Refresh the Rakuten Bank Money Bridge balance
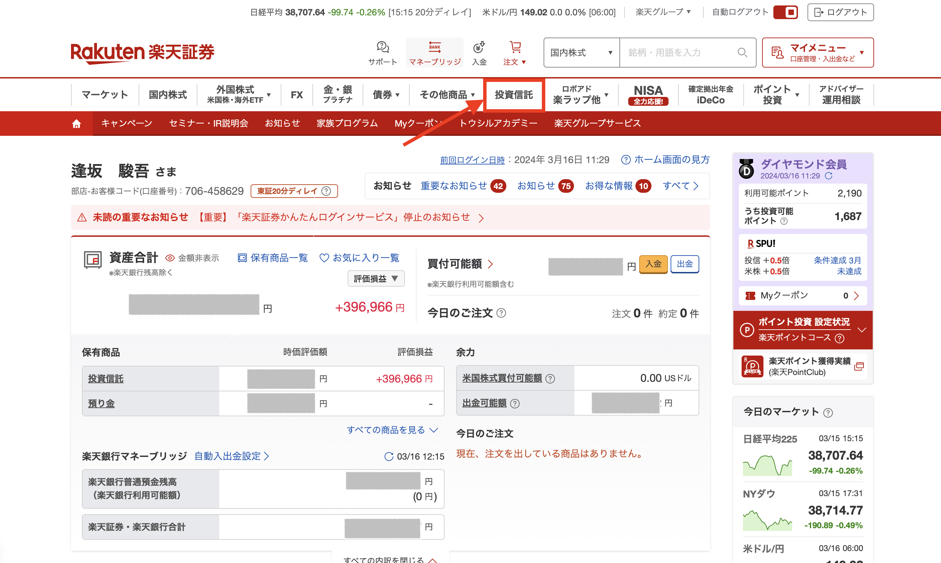 389,457
